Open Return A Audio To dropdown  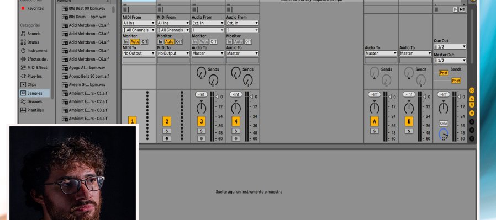(x=381, y=53)
